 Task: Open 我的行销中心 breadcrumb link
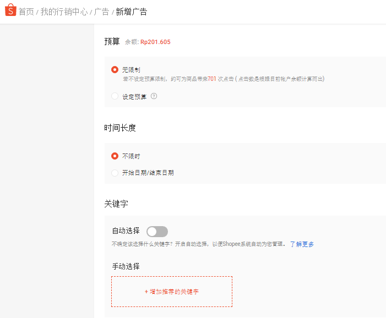[64, 12]
